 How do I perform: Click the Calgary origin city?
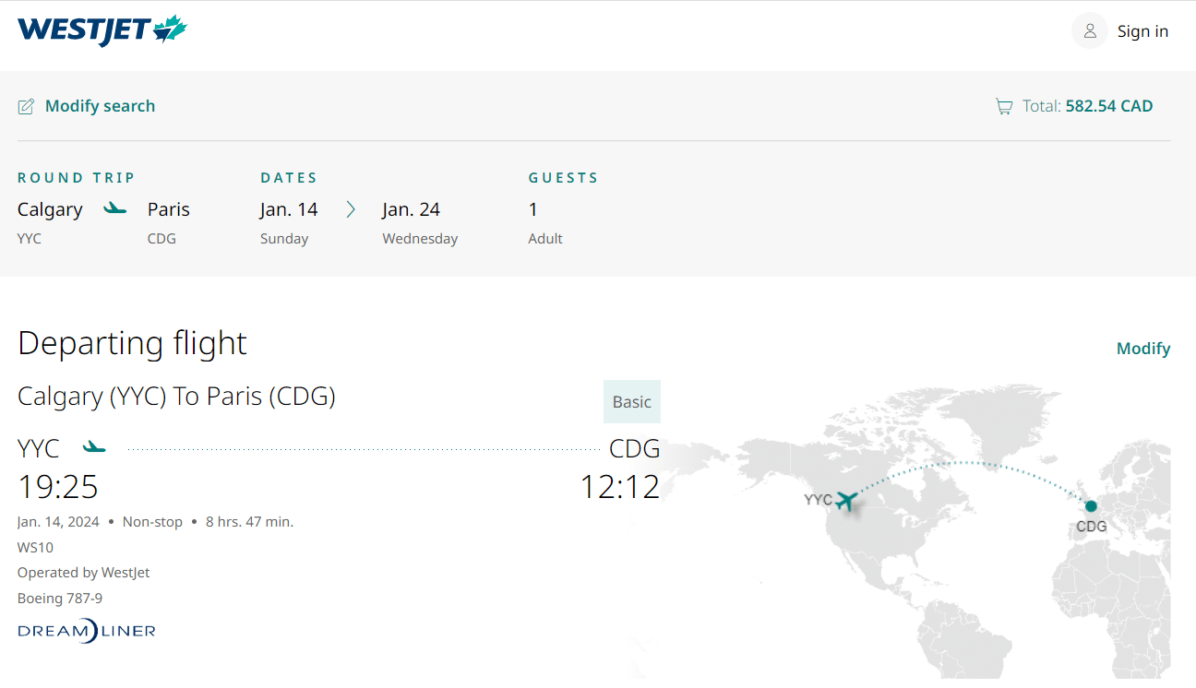pyautogui.click(x=50, y=209)
